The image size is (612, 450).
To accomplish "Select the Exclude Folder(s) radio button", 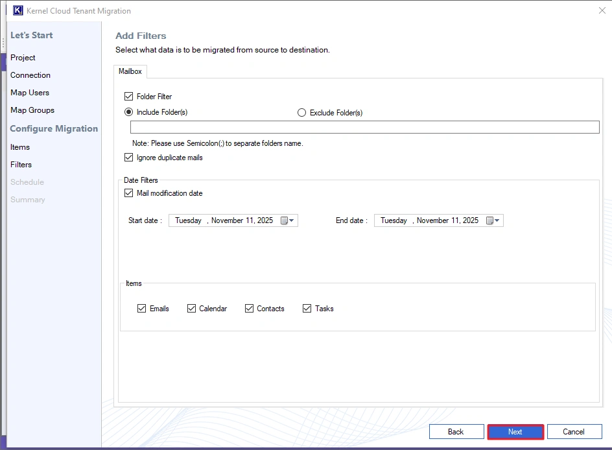I will coord(301,112).
